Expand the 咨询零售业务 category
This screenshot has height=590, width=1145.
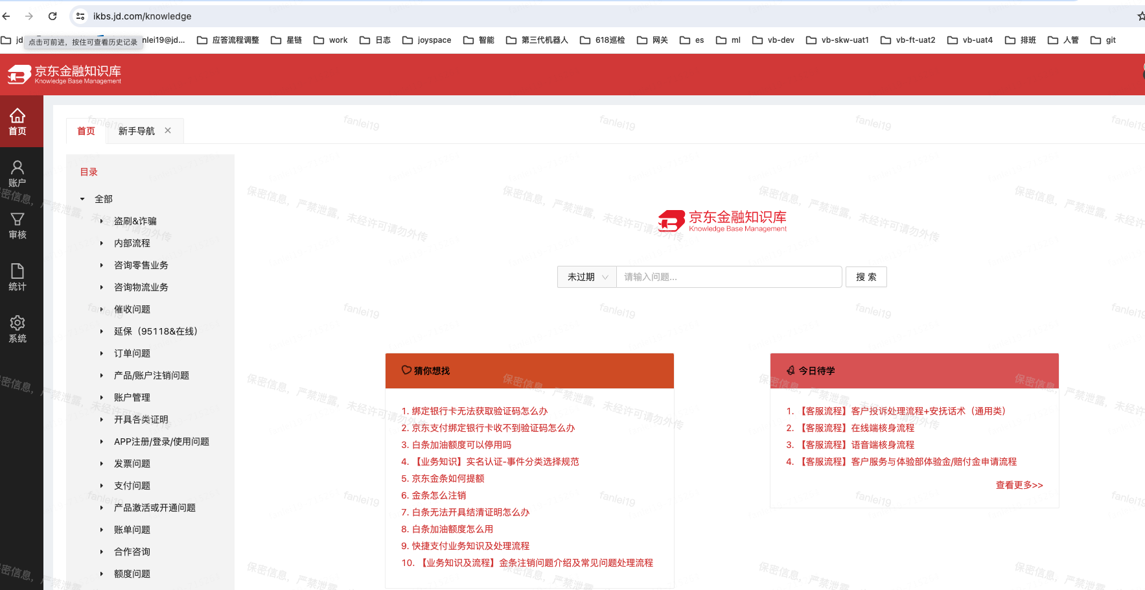pyautogui.click(x=102, y=265)
